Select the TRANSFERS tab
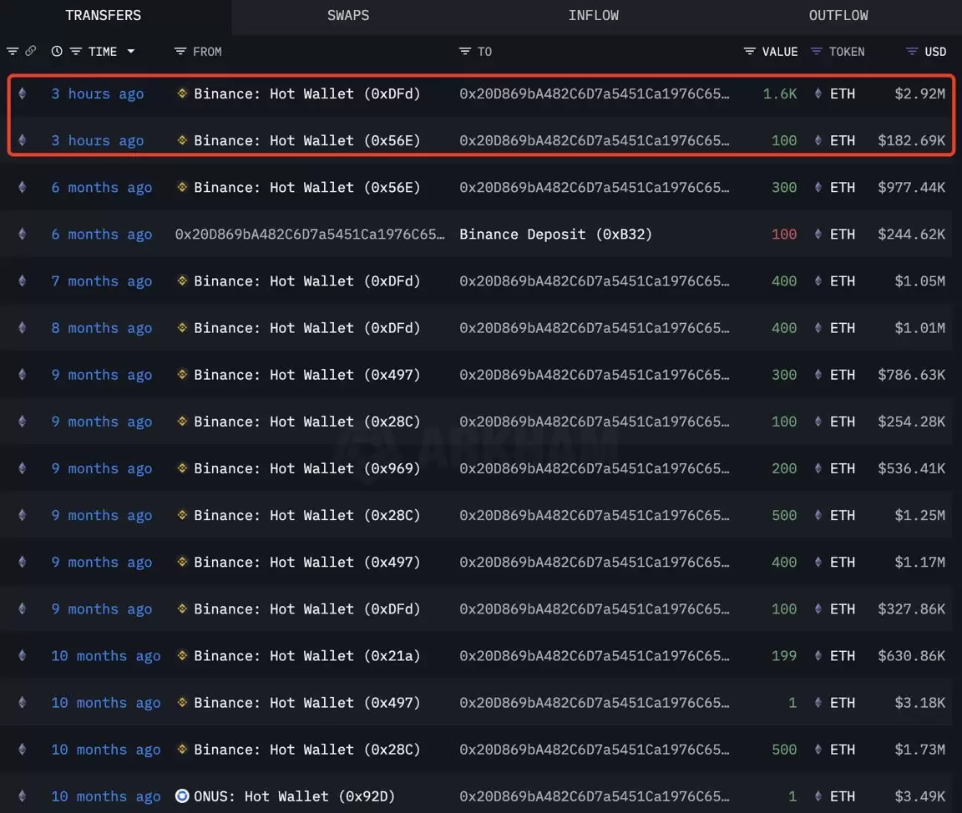 point(103,15)
